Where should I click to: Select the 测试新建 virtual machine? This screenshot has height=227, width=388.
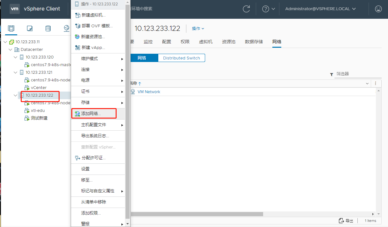(39, 118)
